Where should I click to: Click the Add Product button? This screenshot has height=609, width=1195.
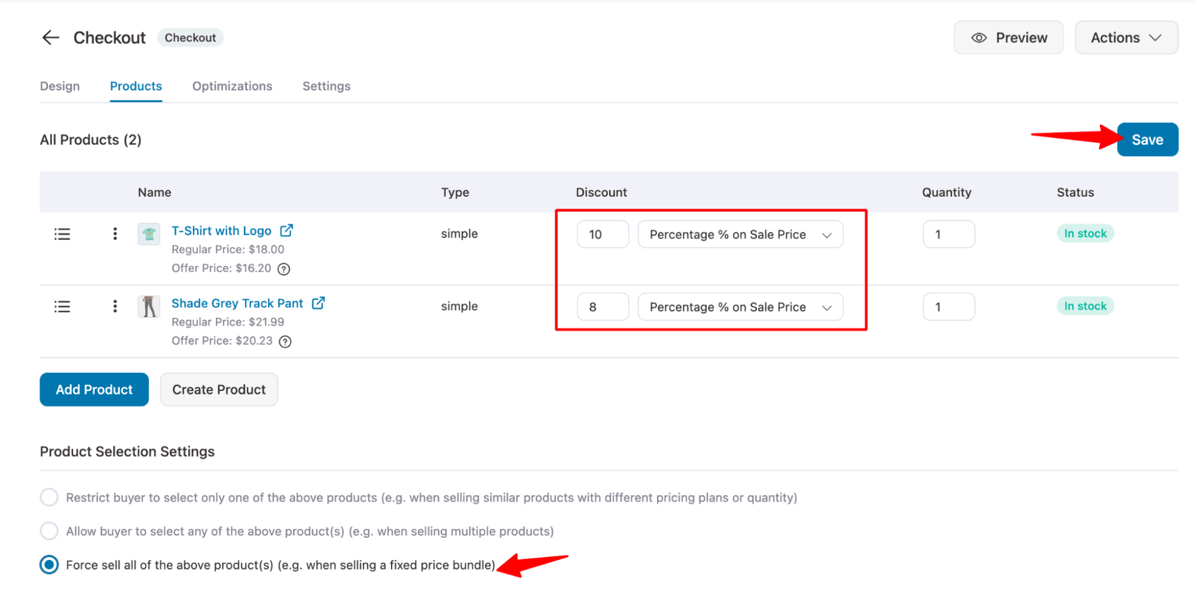click(94, 390)
